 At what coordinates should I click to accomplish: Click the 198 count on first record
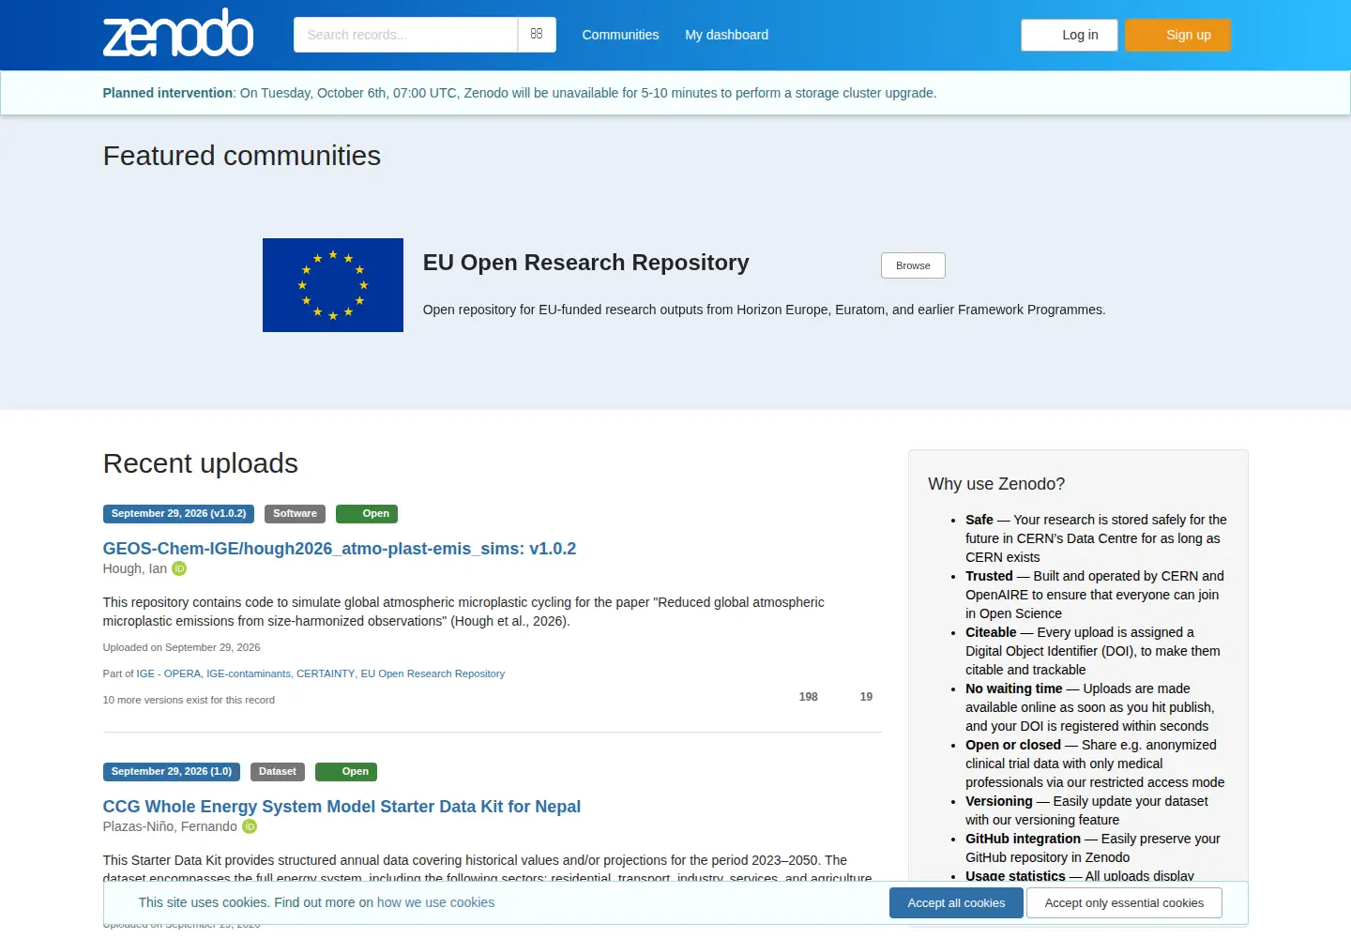808,697
